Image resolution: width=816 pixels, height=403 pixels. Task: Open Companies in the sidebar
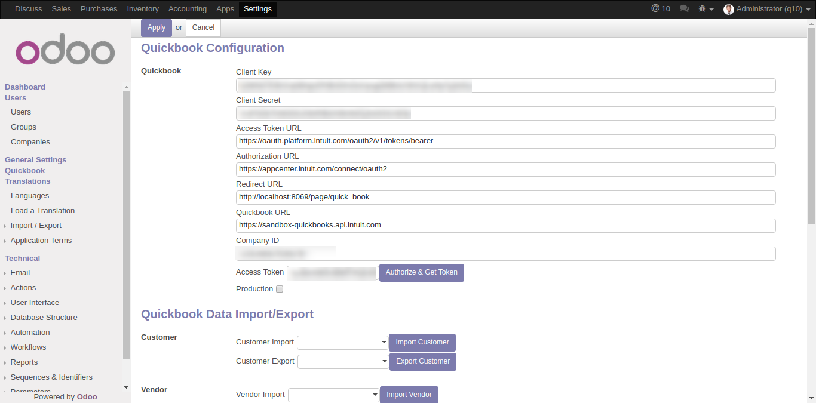[x=30, y=142]
